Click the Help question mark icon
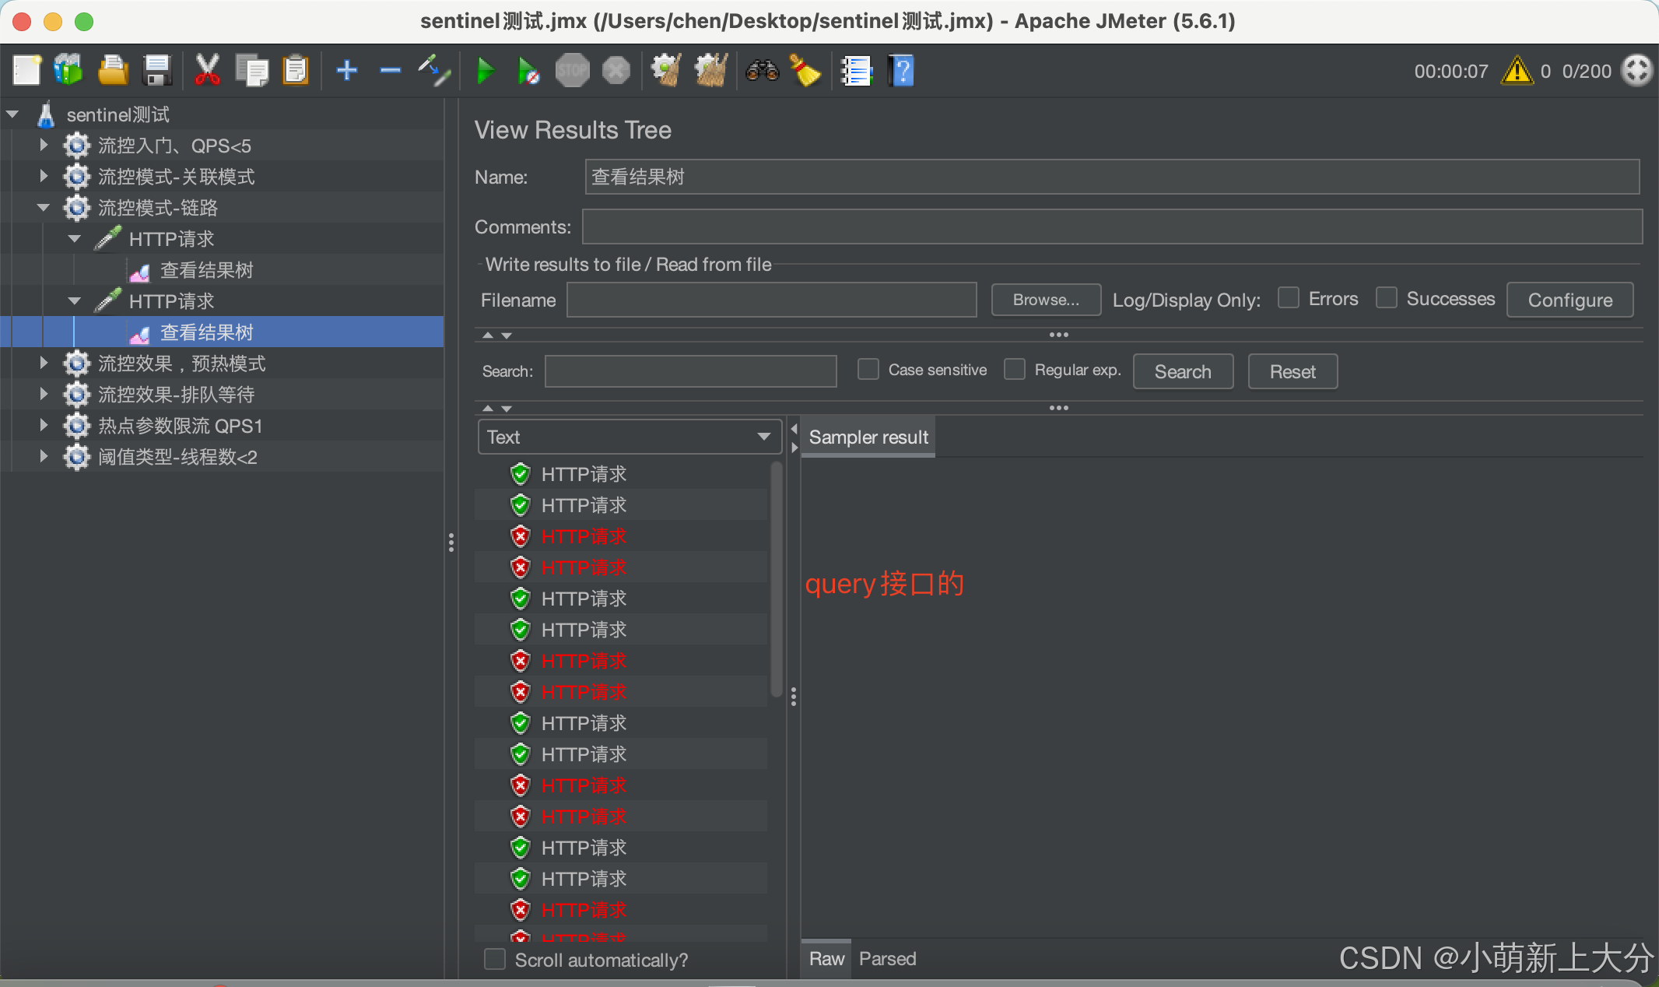Screen dimensions: 1659x987 [x=901, y=71]
